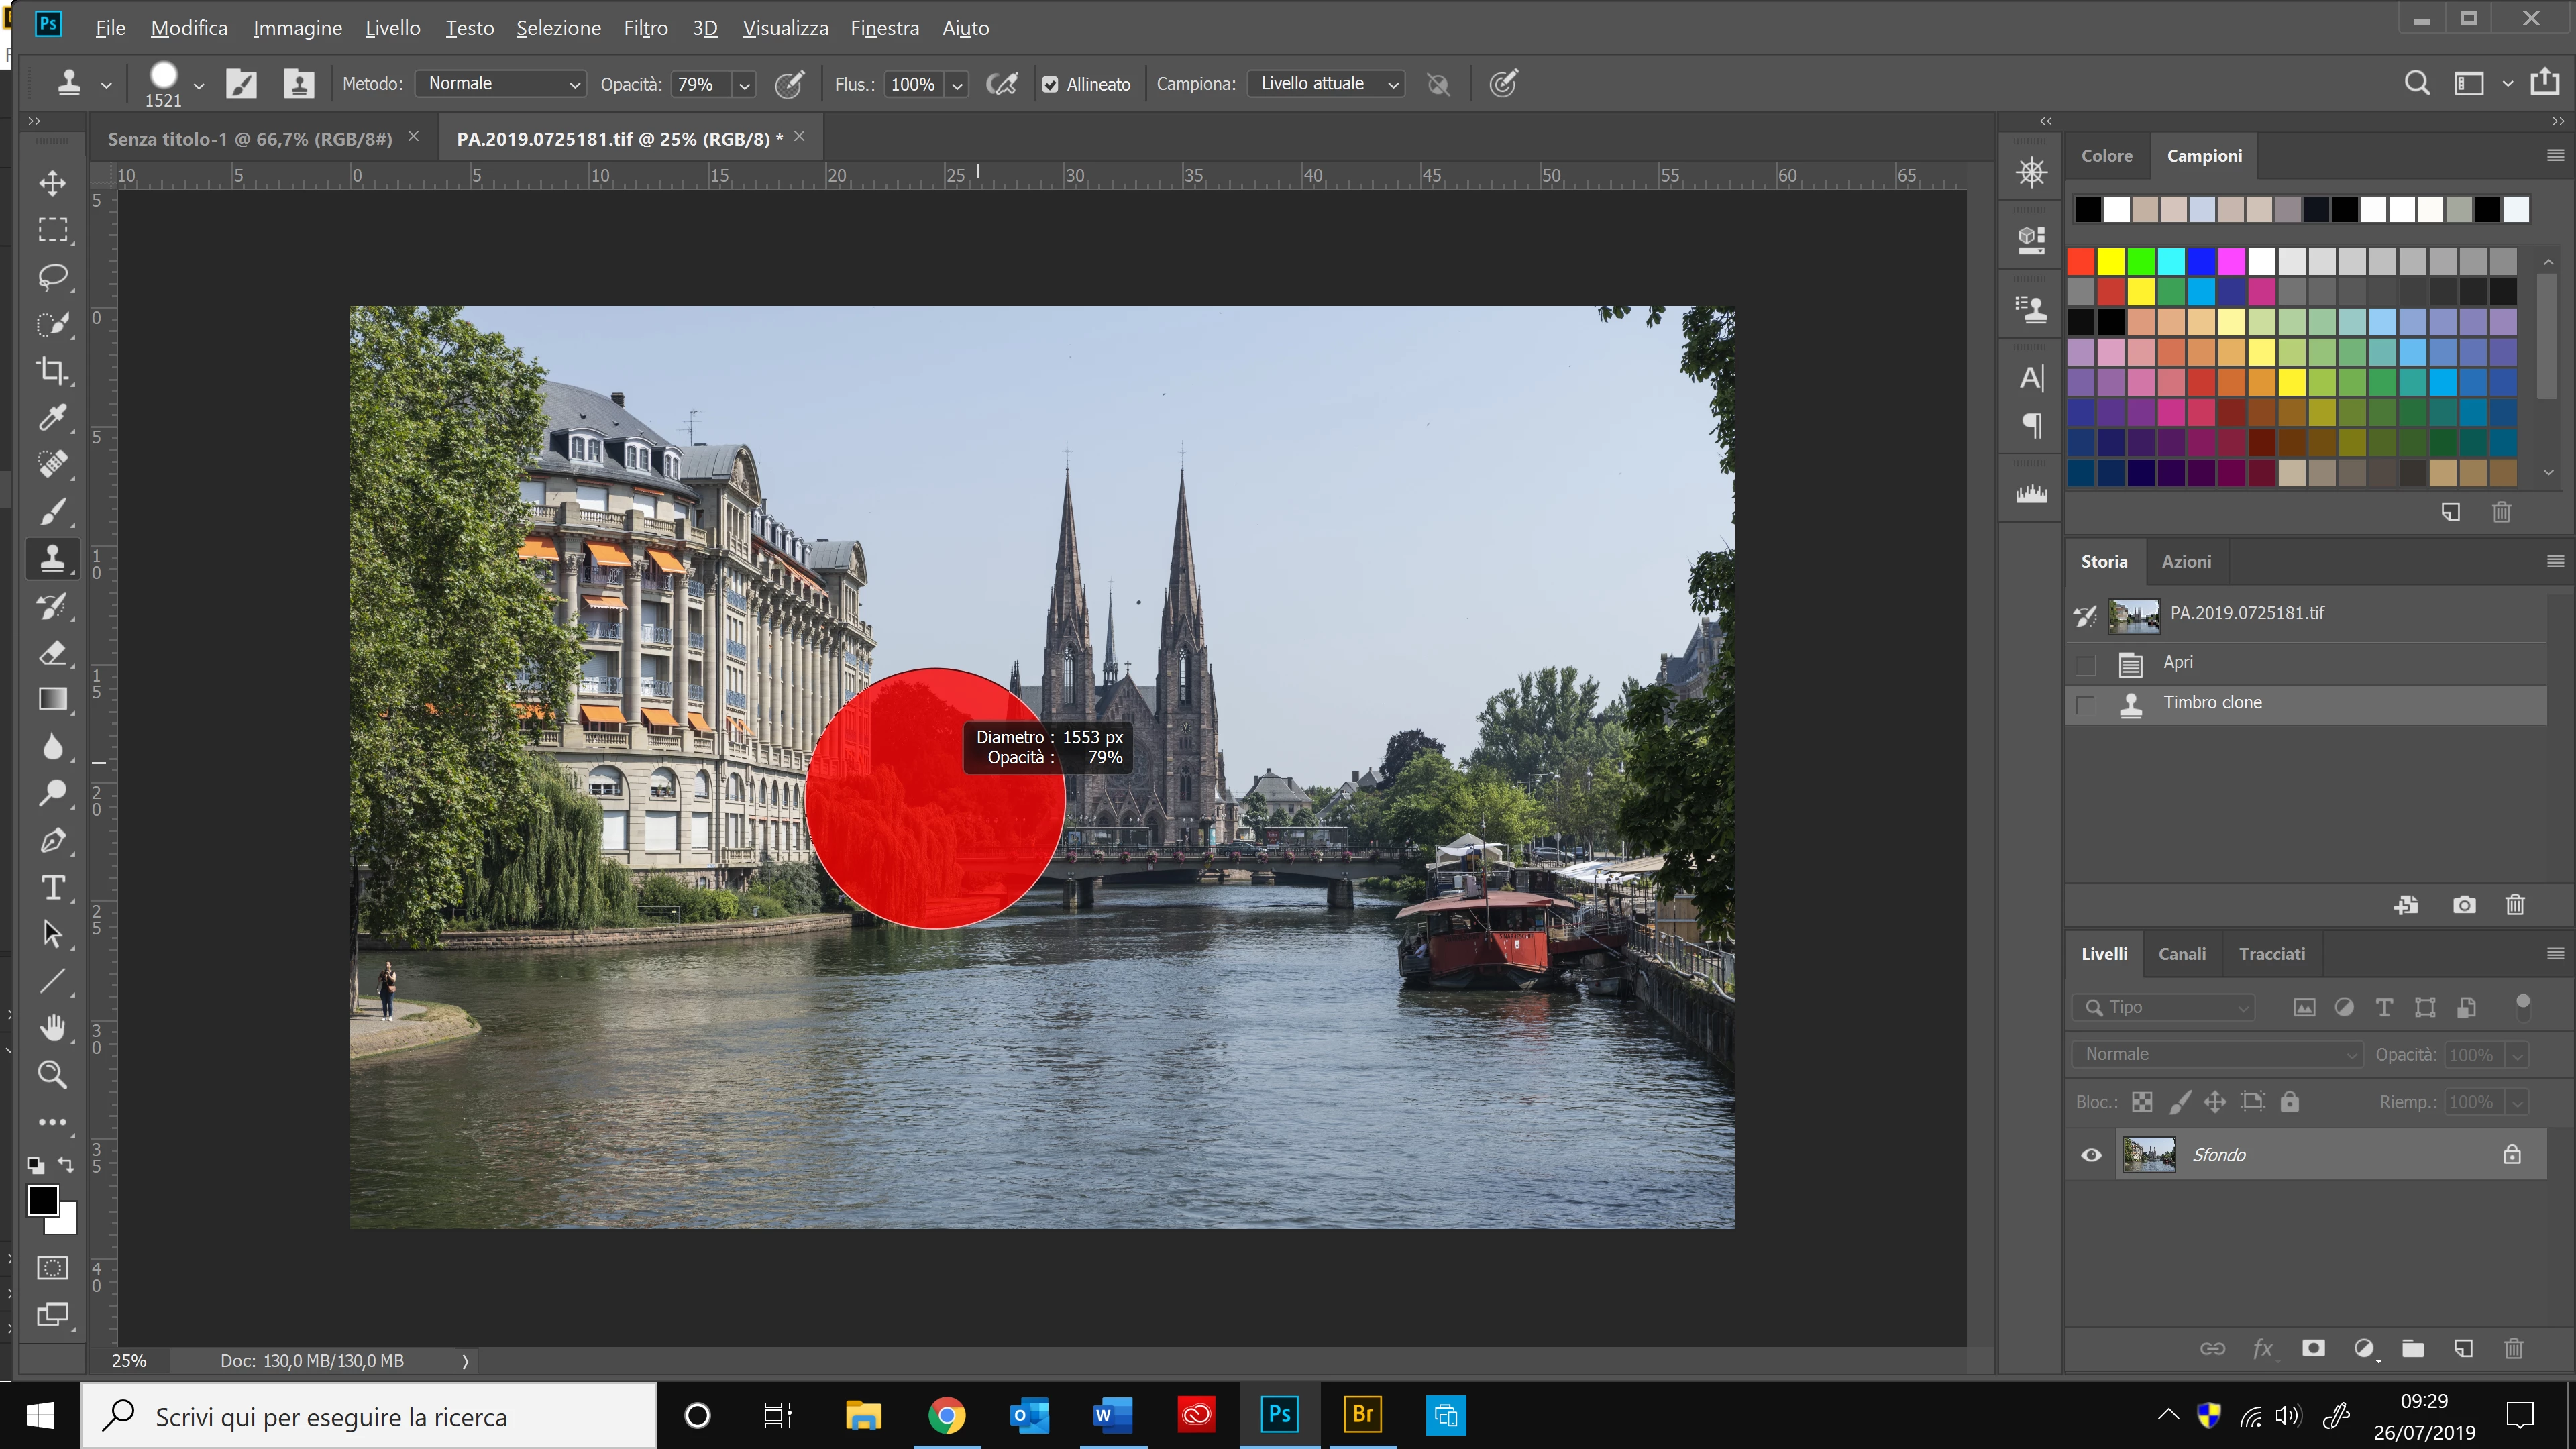The image size is (2576, 1449).
Task: Click the yellow swatch in Campioni
Action: pos(2111,262)
